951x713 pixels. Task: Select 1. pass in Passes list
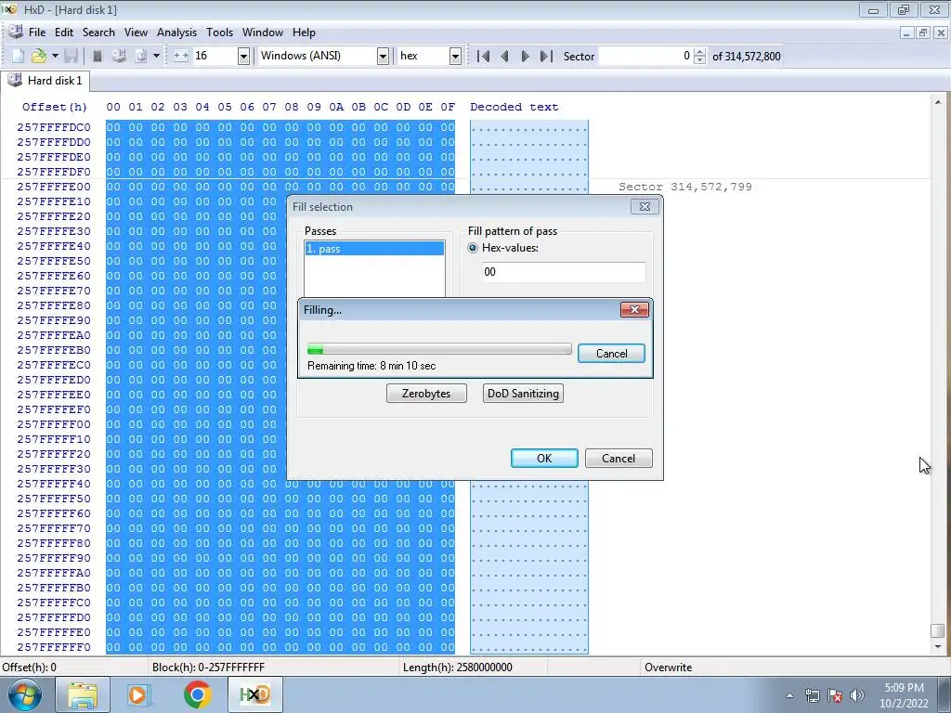coord(374,249)
